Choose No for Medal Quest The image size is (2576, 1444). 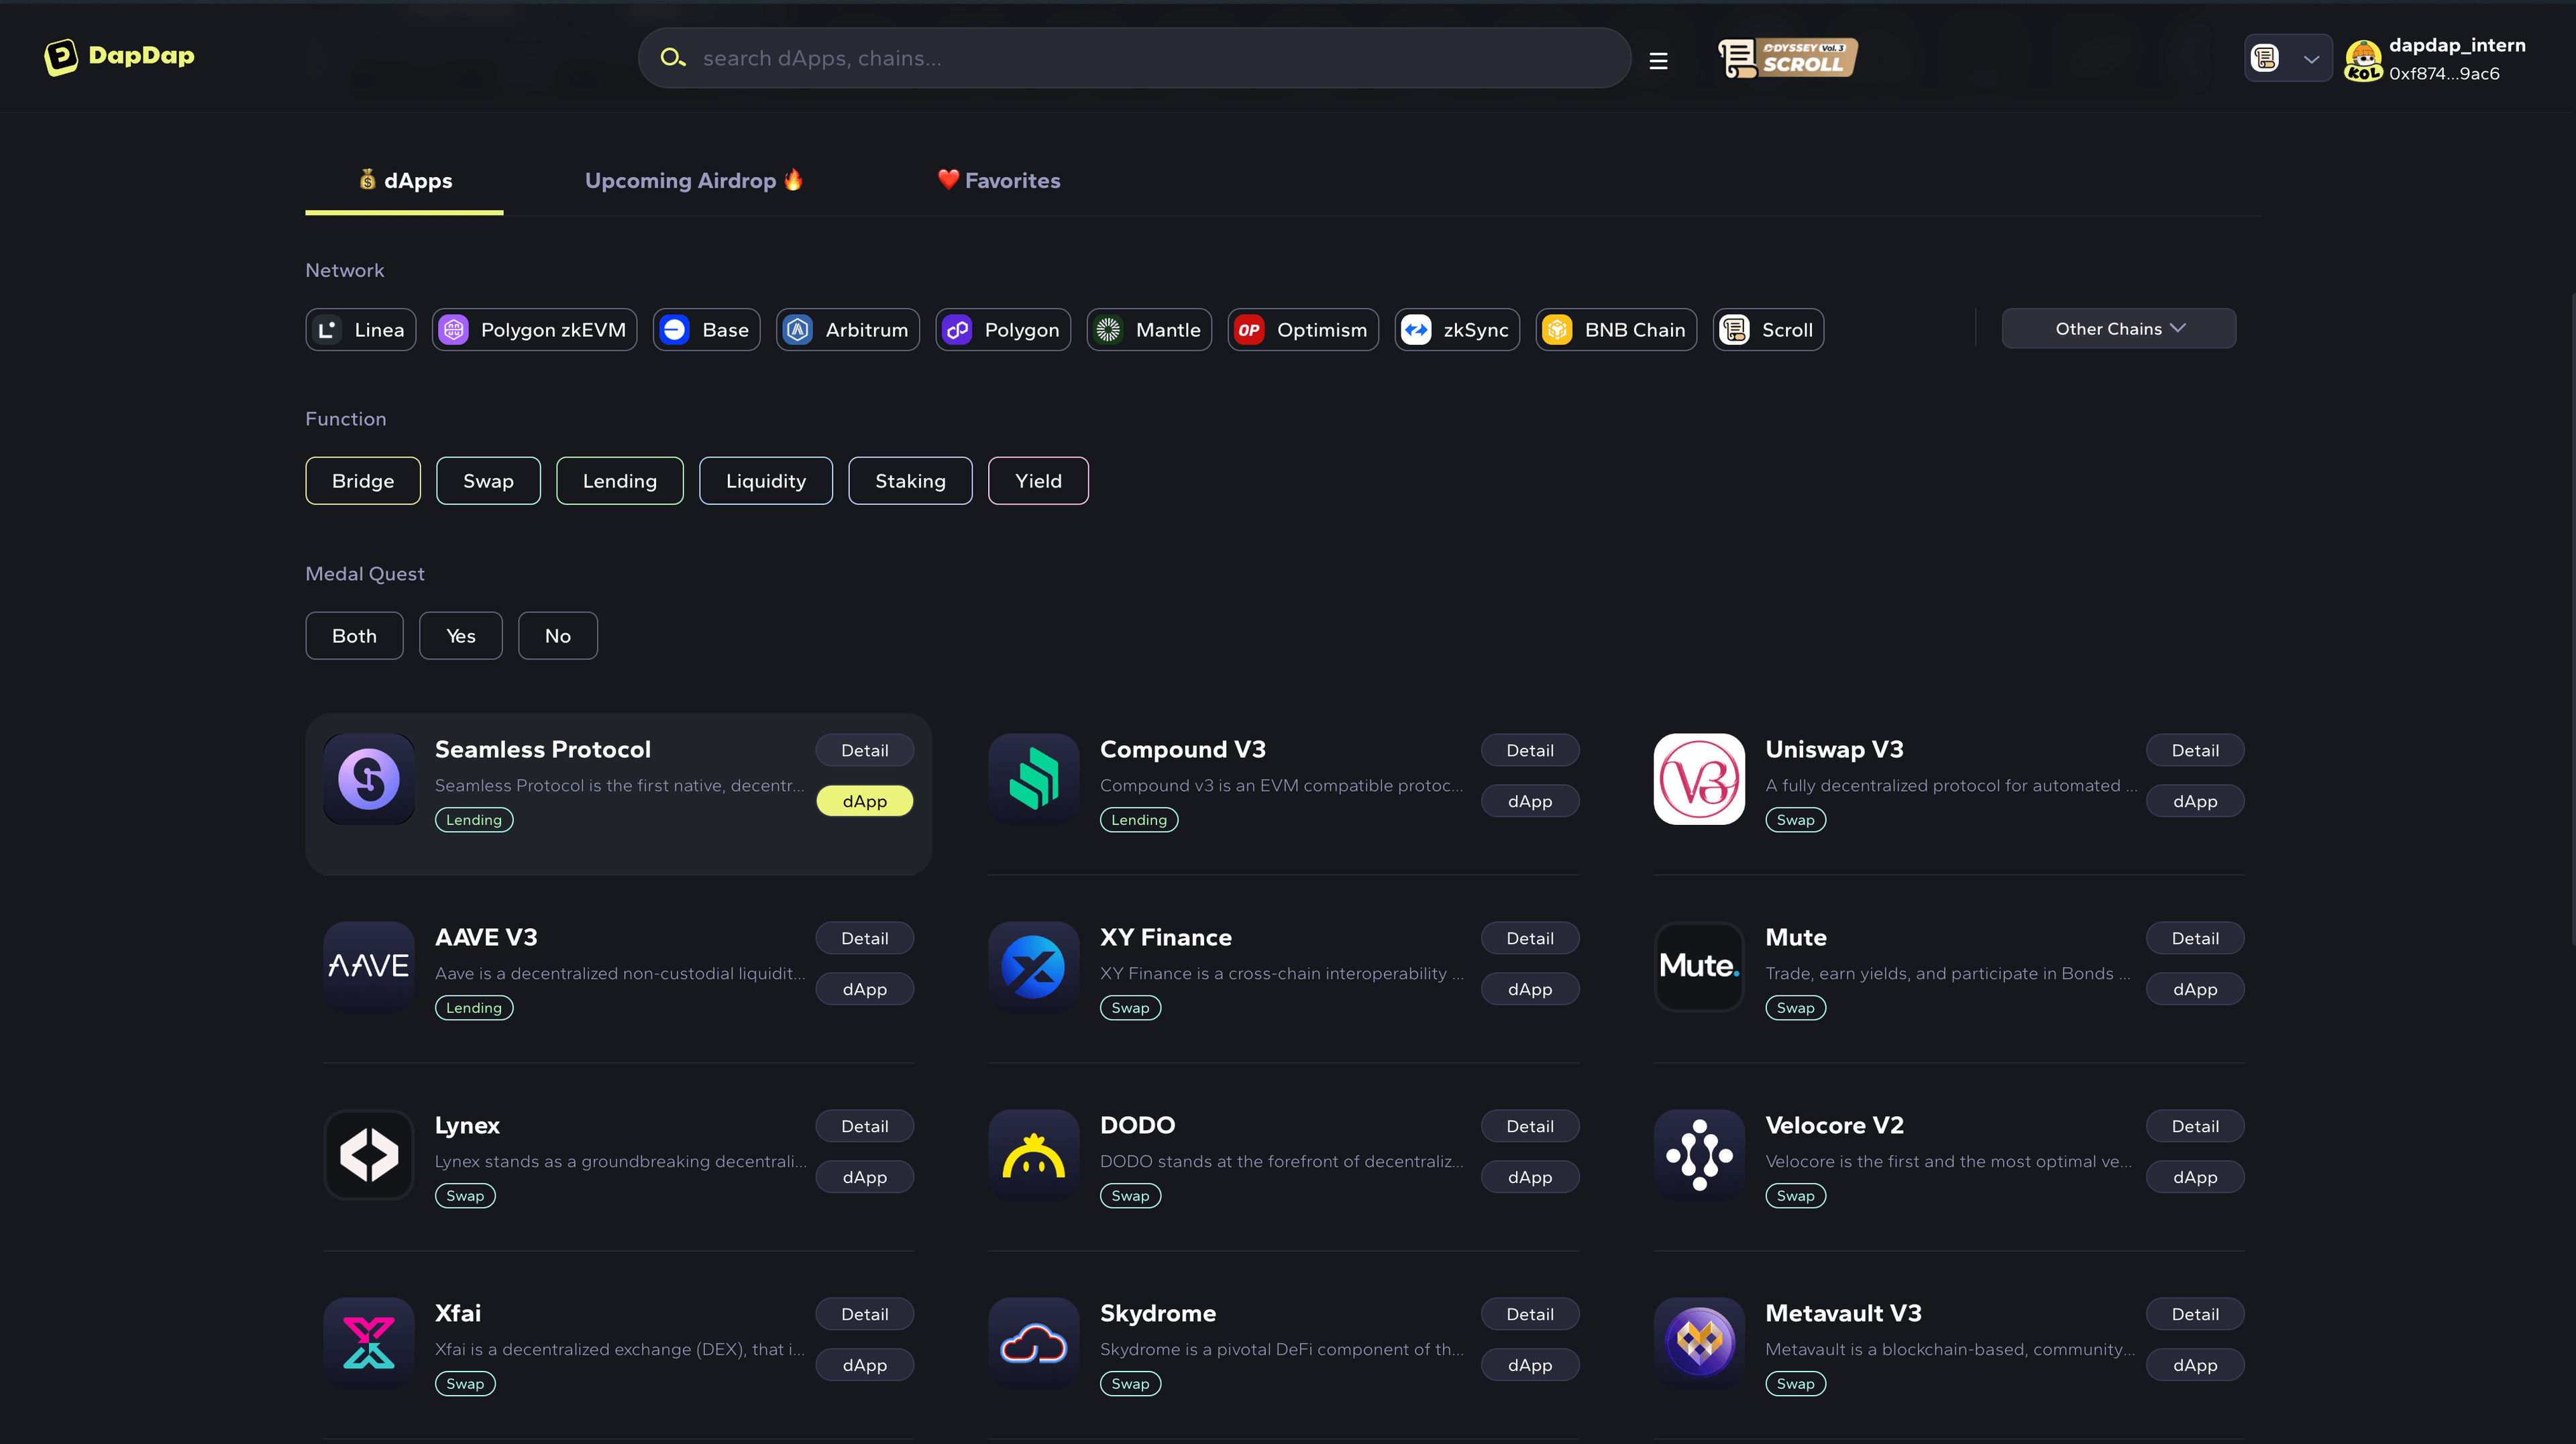pos(558,636)
